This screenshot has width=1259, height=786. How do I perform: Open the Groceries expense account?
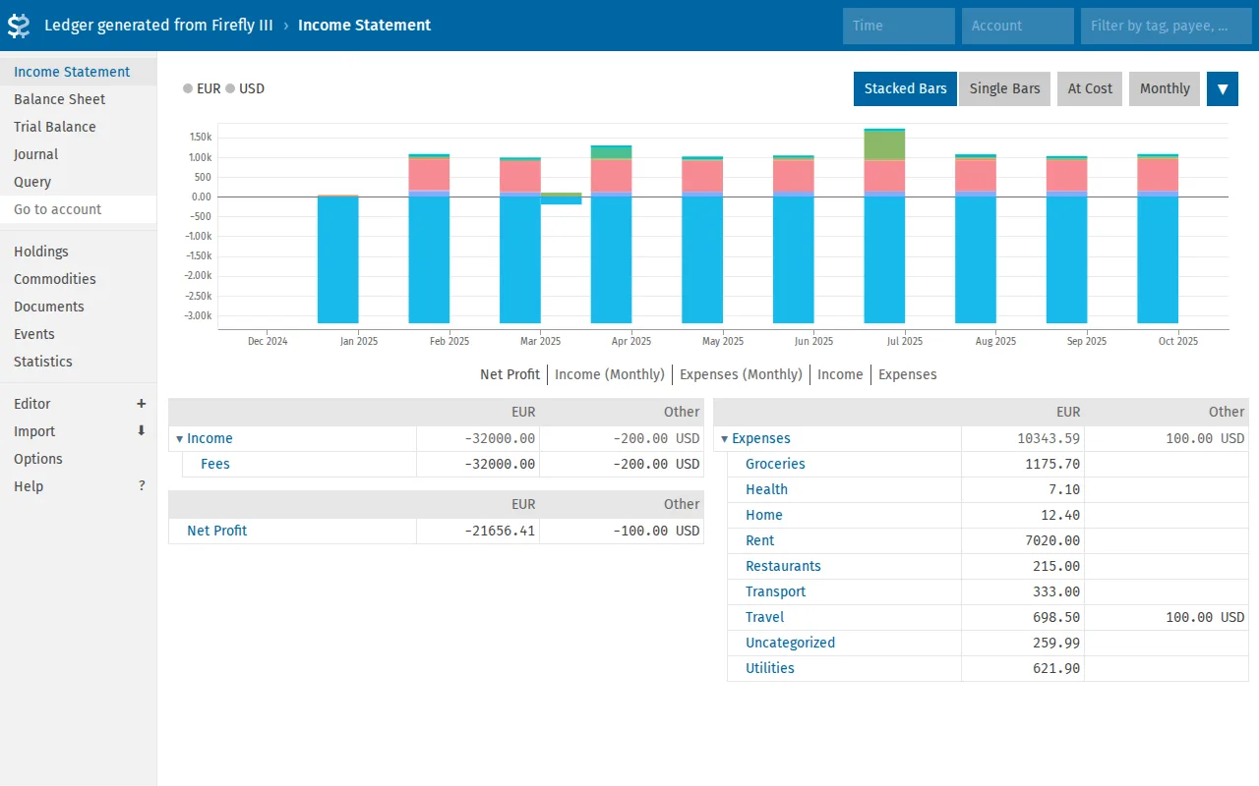coord(775,464)
